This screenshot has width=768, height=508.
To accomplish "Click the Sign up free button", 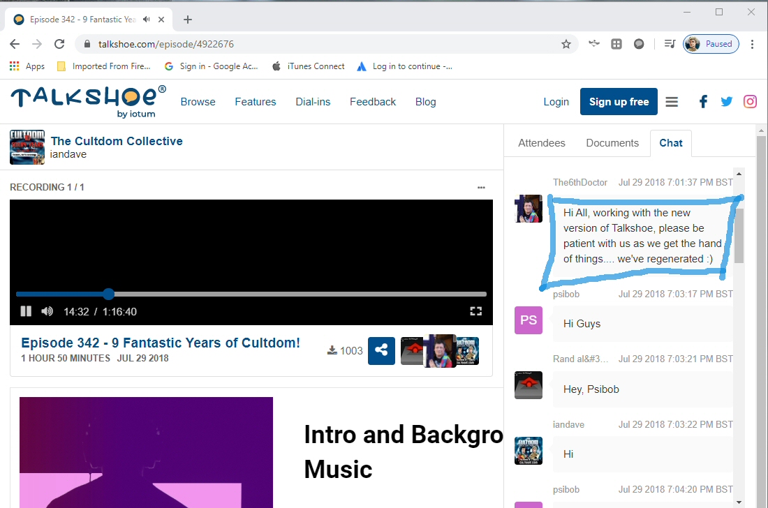I will pos(619,102).
